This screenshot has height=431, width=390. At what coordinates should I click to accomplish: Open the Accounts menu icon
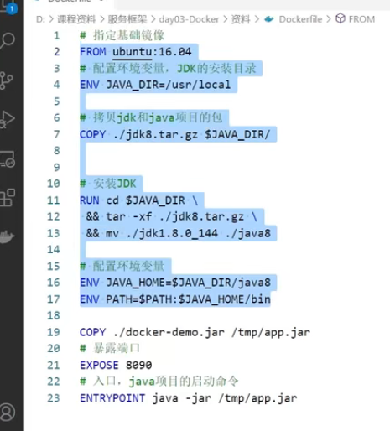pos(8,412)
